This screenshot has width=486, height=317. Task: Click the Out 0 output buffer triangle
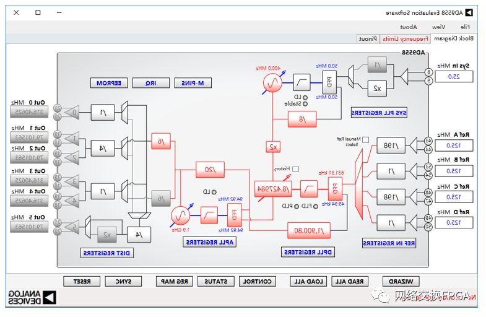[72, 112]
